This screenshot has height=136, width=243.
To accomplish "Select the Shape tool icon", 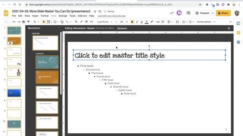I will coord(62,22).
